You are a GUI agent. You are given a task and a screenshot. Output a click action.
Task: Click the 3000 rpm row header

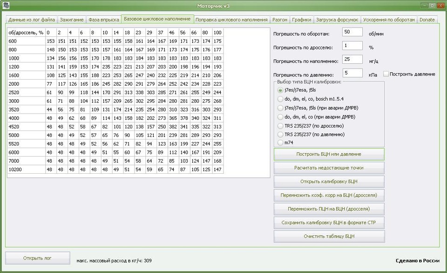(26, 101)
